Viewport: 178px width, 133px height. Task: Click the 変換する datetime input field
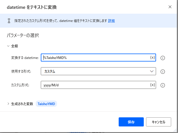[x=96, y=58]
